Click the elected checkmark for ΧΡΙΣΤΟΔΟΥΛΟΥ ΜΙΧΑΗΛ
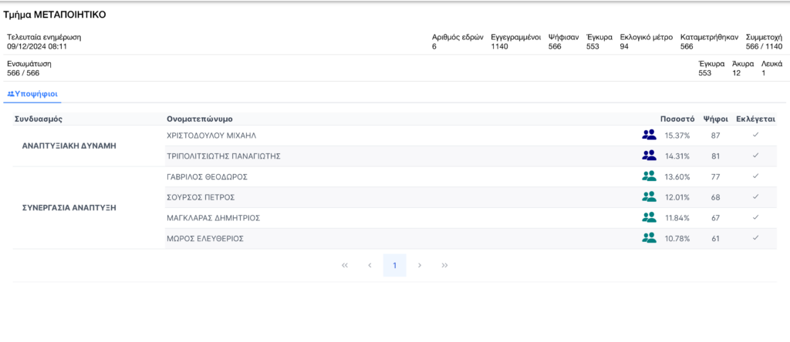This screenshot has height=342, width=790. (x=756, y=135)
